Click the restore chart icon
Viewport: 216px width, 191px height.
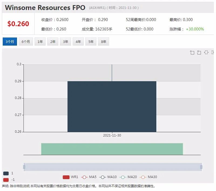pyautogui.click(x=206, y=52)
